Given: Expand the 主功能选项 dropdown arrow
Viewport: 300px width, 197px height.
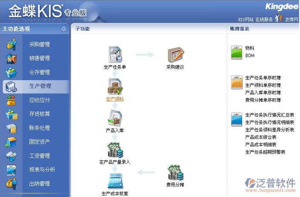Looking at the screenshot, I should (64, 29).
